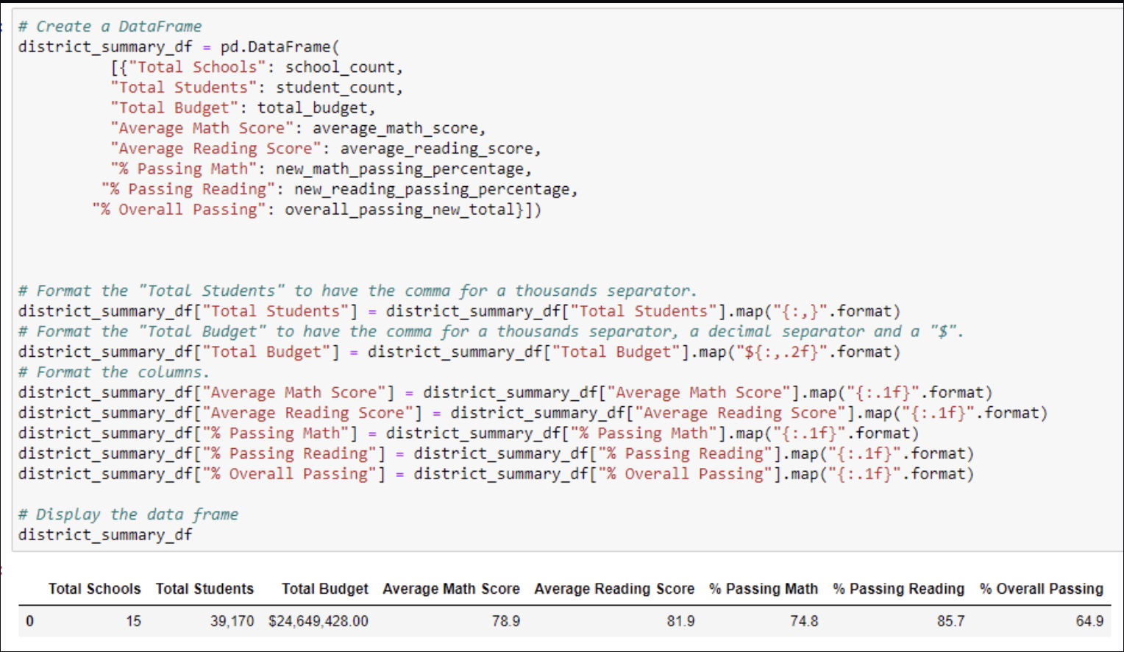Click the "Average Math Score" column header
This screenshot has width=1124, height=652.
(451, 589)
